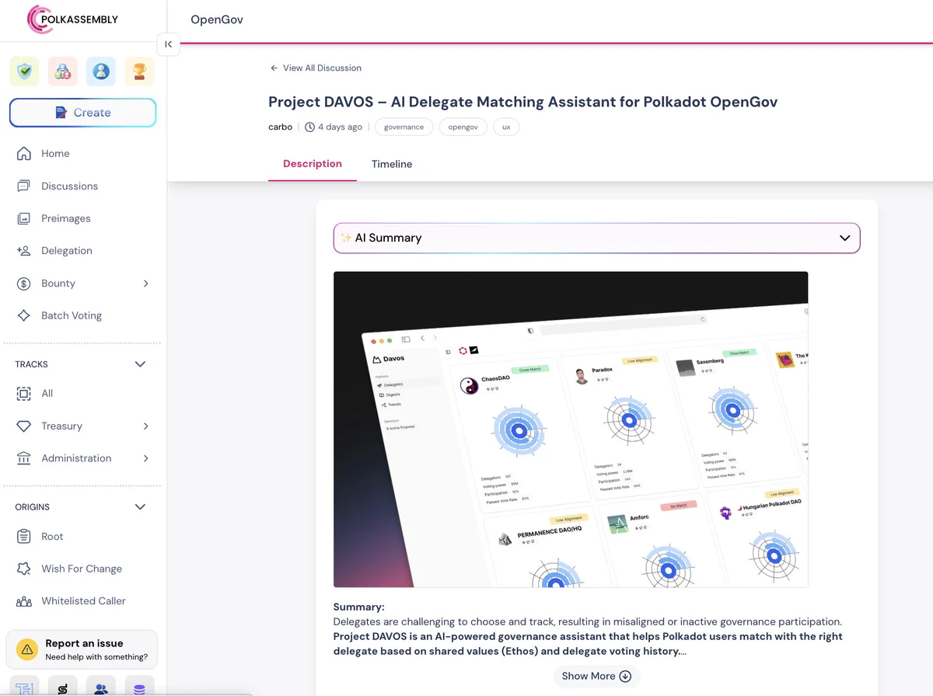Click the Wish For Change star icon
Image resolution: width=933 pixels, height=696 pixels.
click(24, 569)
